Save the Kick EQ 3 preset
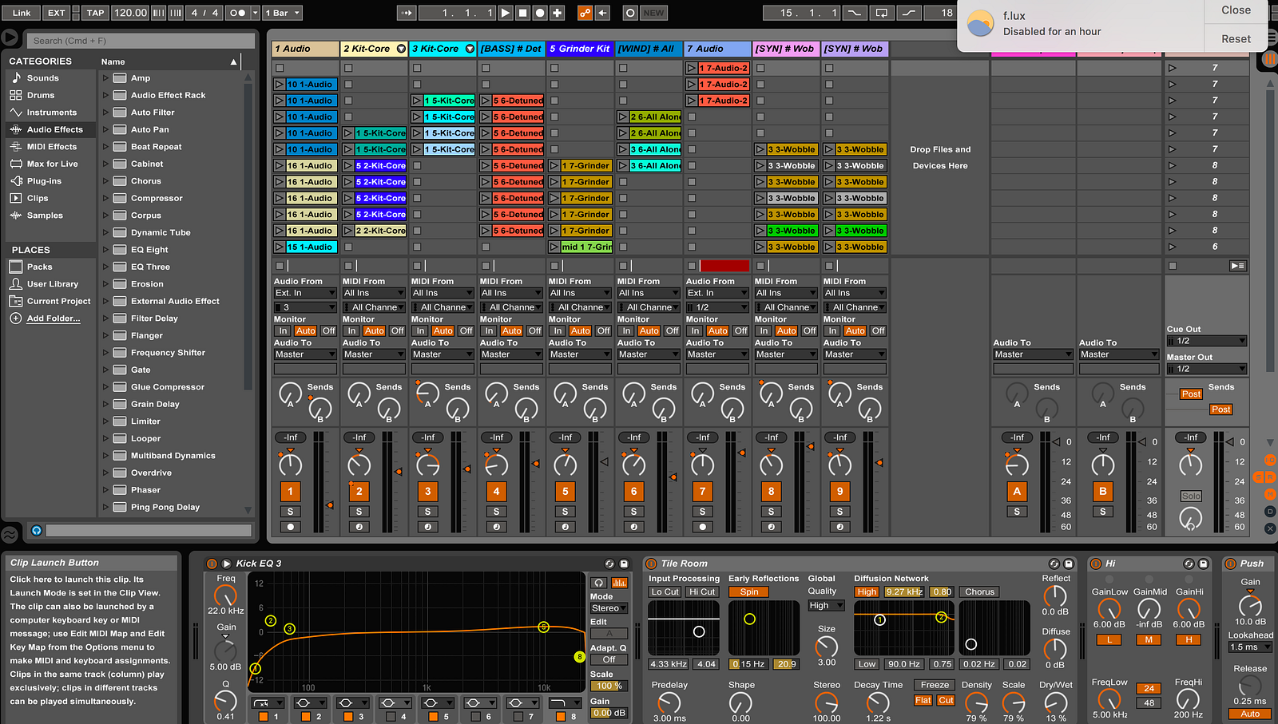This screenshot has width=1278, height=724. (624, 564)
